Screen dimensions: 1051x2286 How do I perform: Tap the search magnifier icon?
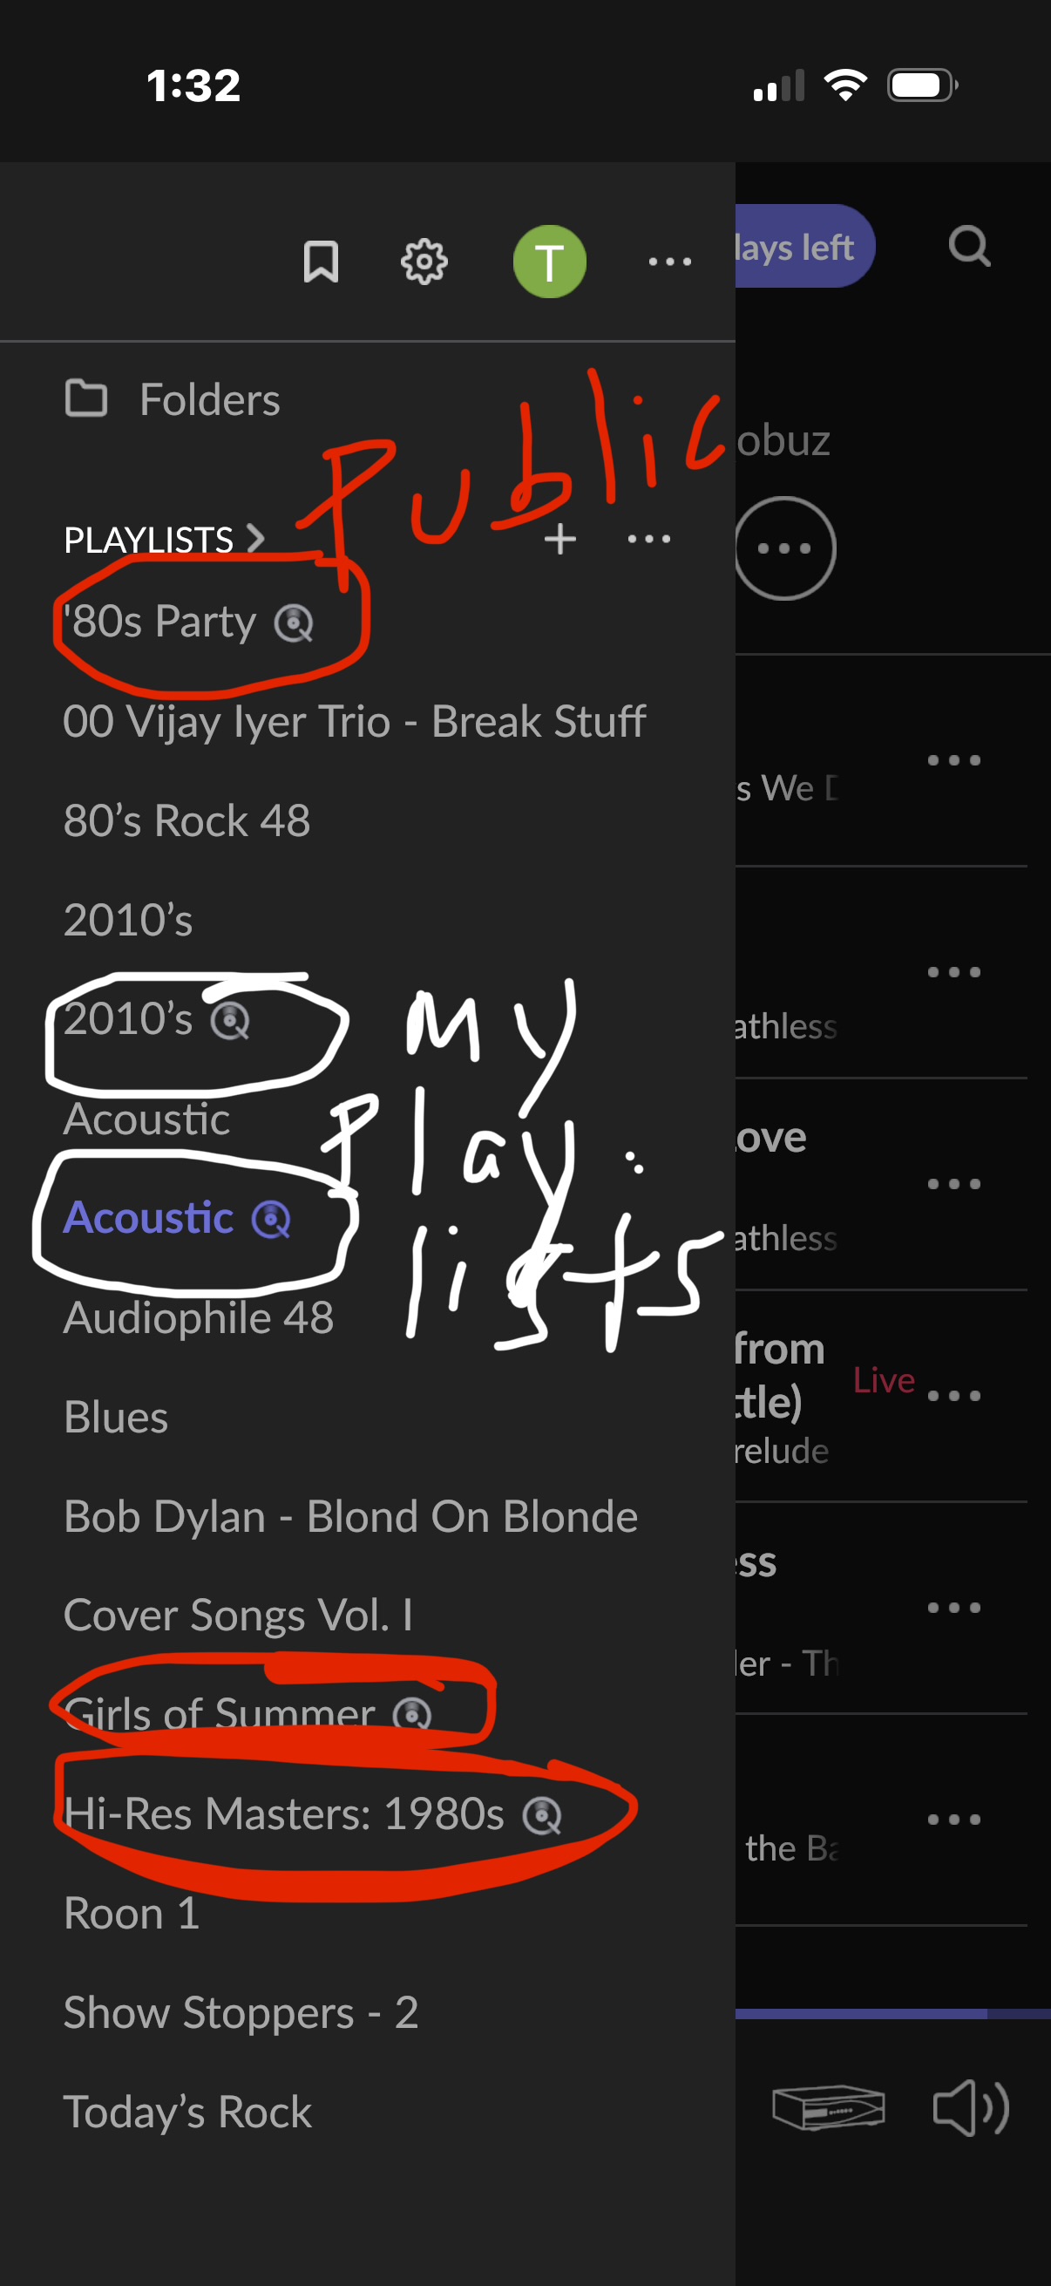coord(969,246)
